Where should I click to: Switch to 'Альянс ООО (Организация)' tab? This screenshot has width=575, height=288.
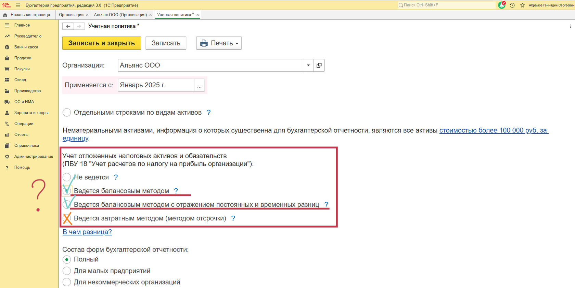point(120,15)
